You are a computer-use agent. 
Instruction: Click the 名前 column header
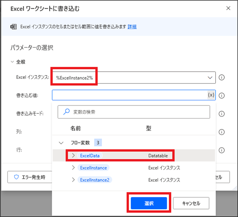click(x=75, y=128)
